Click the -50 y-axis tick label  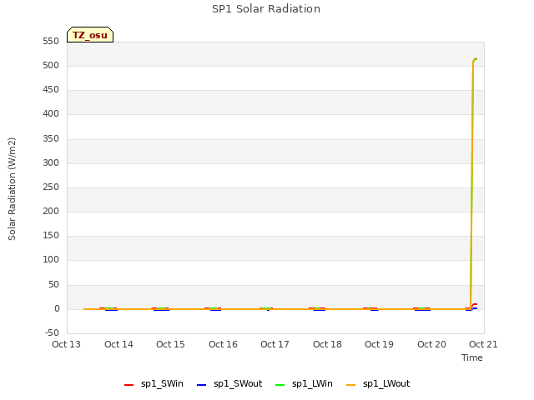coord(52,332)
